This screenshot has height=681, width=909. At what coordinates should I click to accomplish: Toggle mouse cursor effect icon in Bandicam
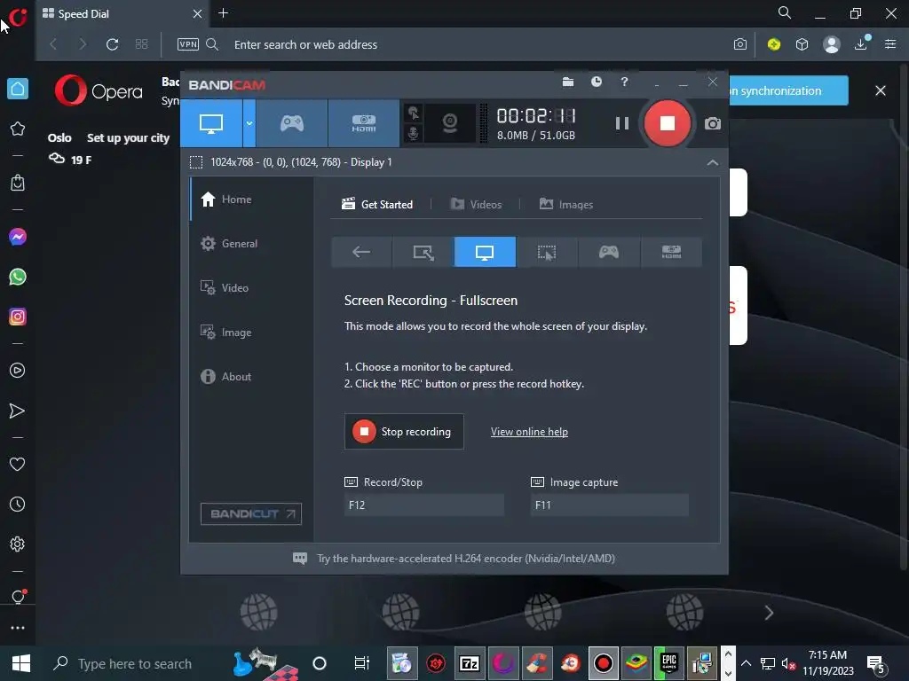(x=413, y=113)
